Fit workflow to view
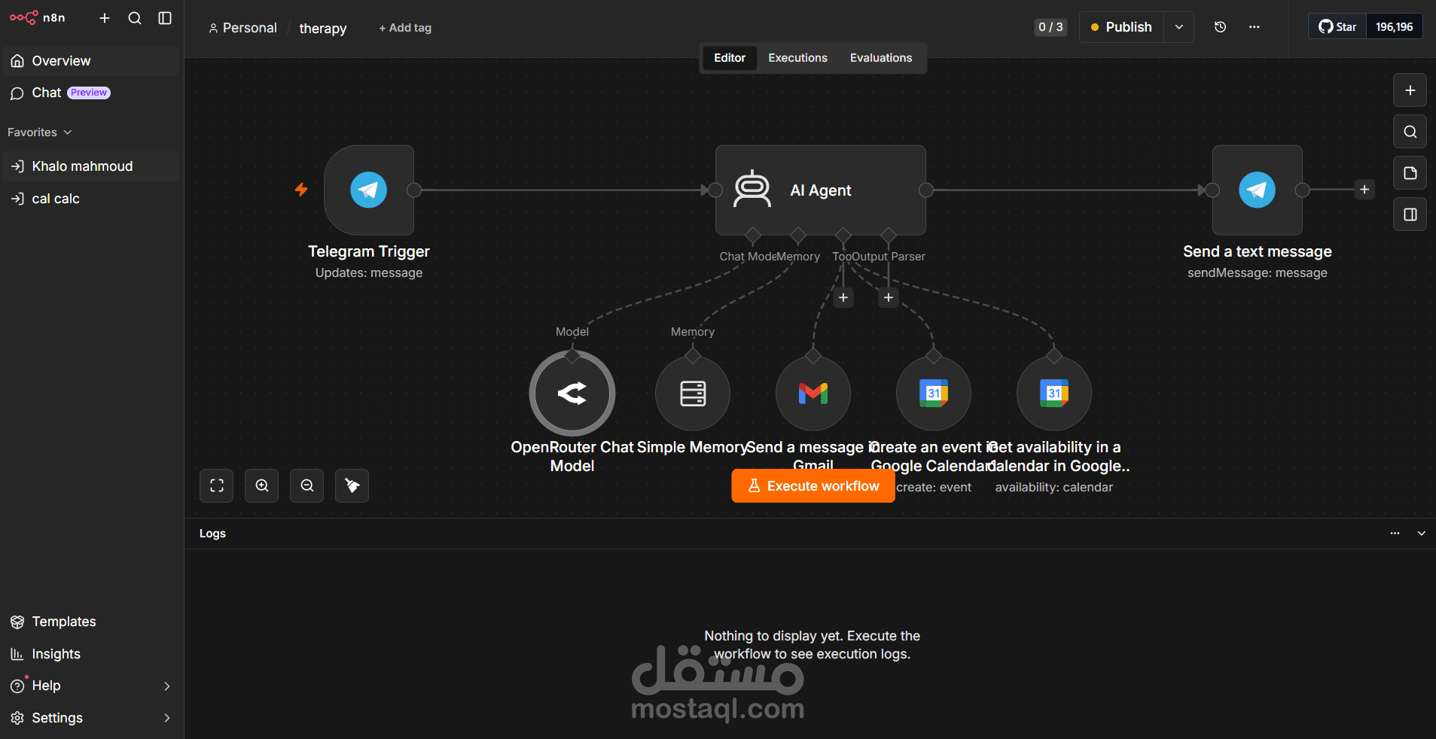The height and width of the screenshot is (739, 1436). click(217, 485)
